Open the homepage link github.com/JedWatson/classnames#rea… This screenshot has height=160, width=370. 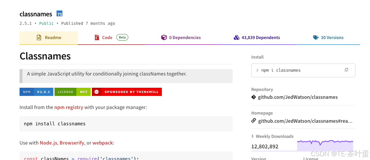[305, 121]
